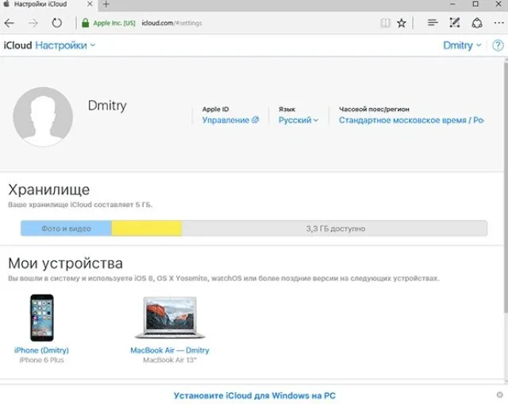508x404 pixels.
Task: Open MacBook Air — Dmitry device link
Action: click(x=170, y=350)
